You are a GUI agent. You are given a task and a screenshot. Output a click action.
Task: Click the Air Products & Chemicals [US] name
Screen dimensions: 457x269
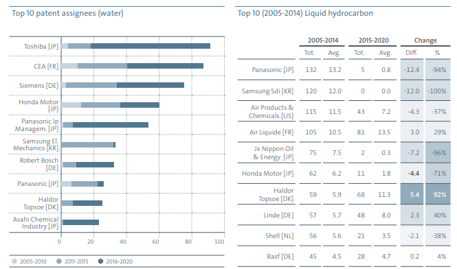pos(271,111)
